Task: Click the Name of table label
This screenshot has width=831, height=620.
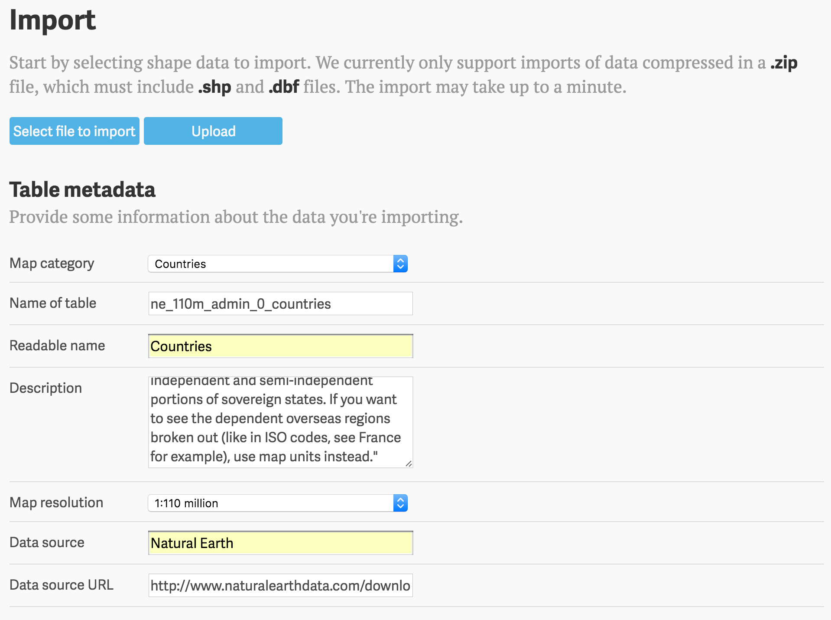Action: 53,303
